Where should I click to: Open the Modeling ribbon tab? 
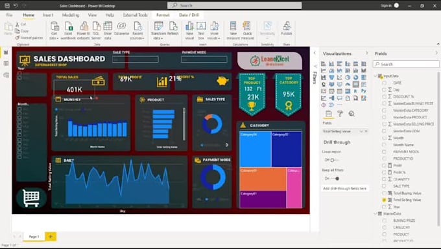click(x=71, y=15)
